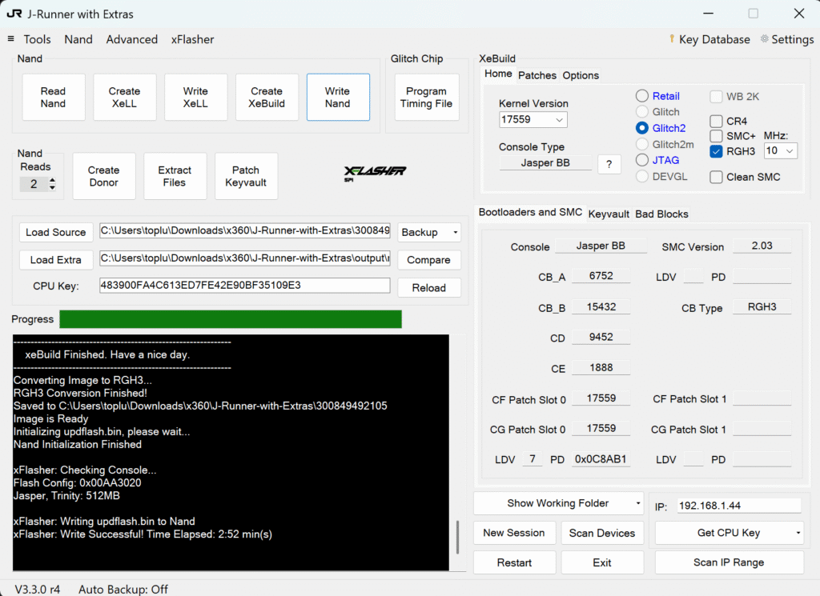
Task: Click the Write Nand button
Action: (337, 98)
